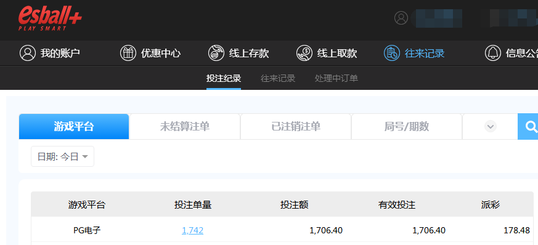Click the blue search magnifier button

click(529, 127)
